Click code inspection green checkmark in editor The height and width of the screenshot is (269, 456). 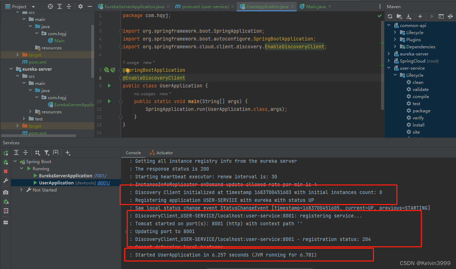coord(380,16)
